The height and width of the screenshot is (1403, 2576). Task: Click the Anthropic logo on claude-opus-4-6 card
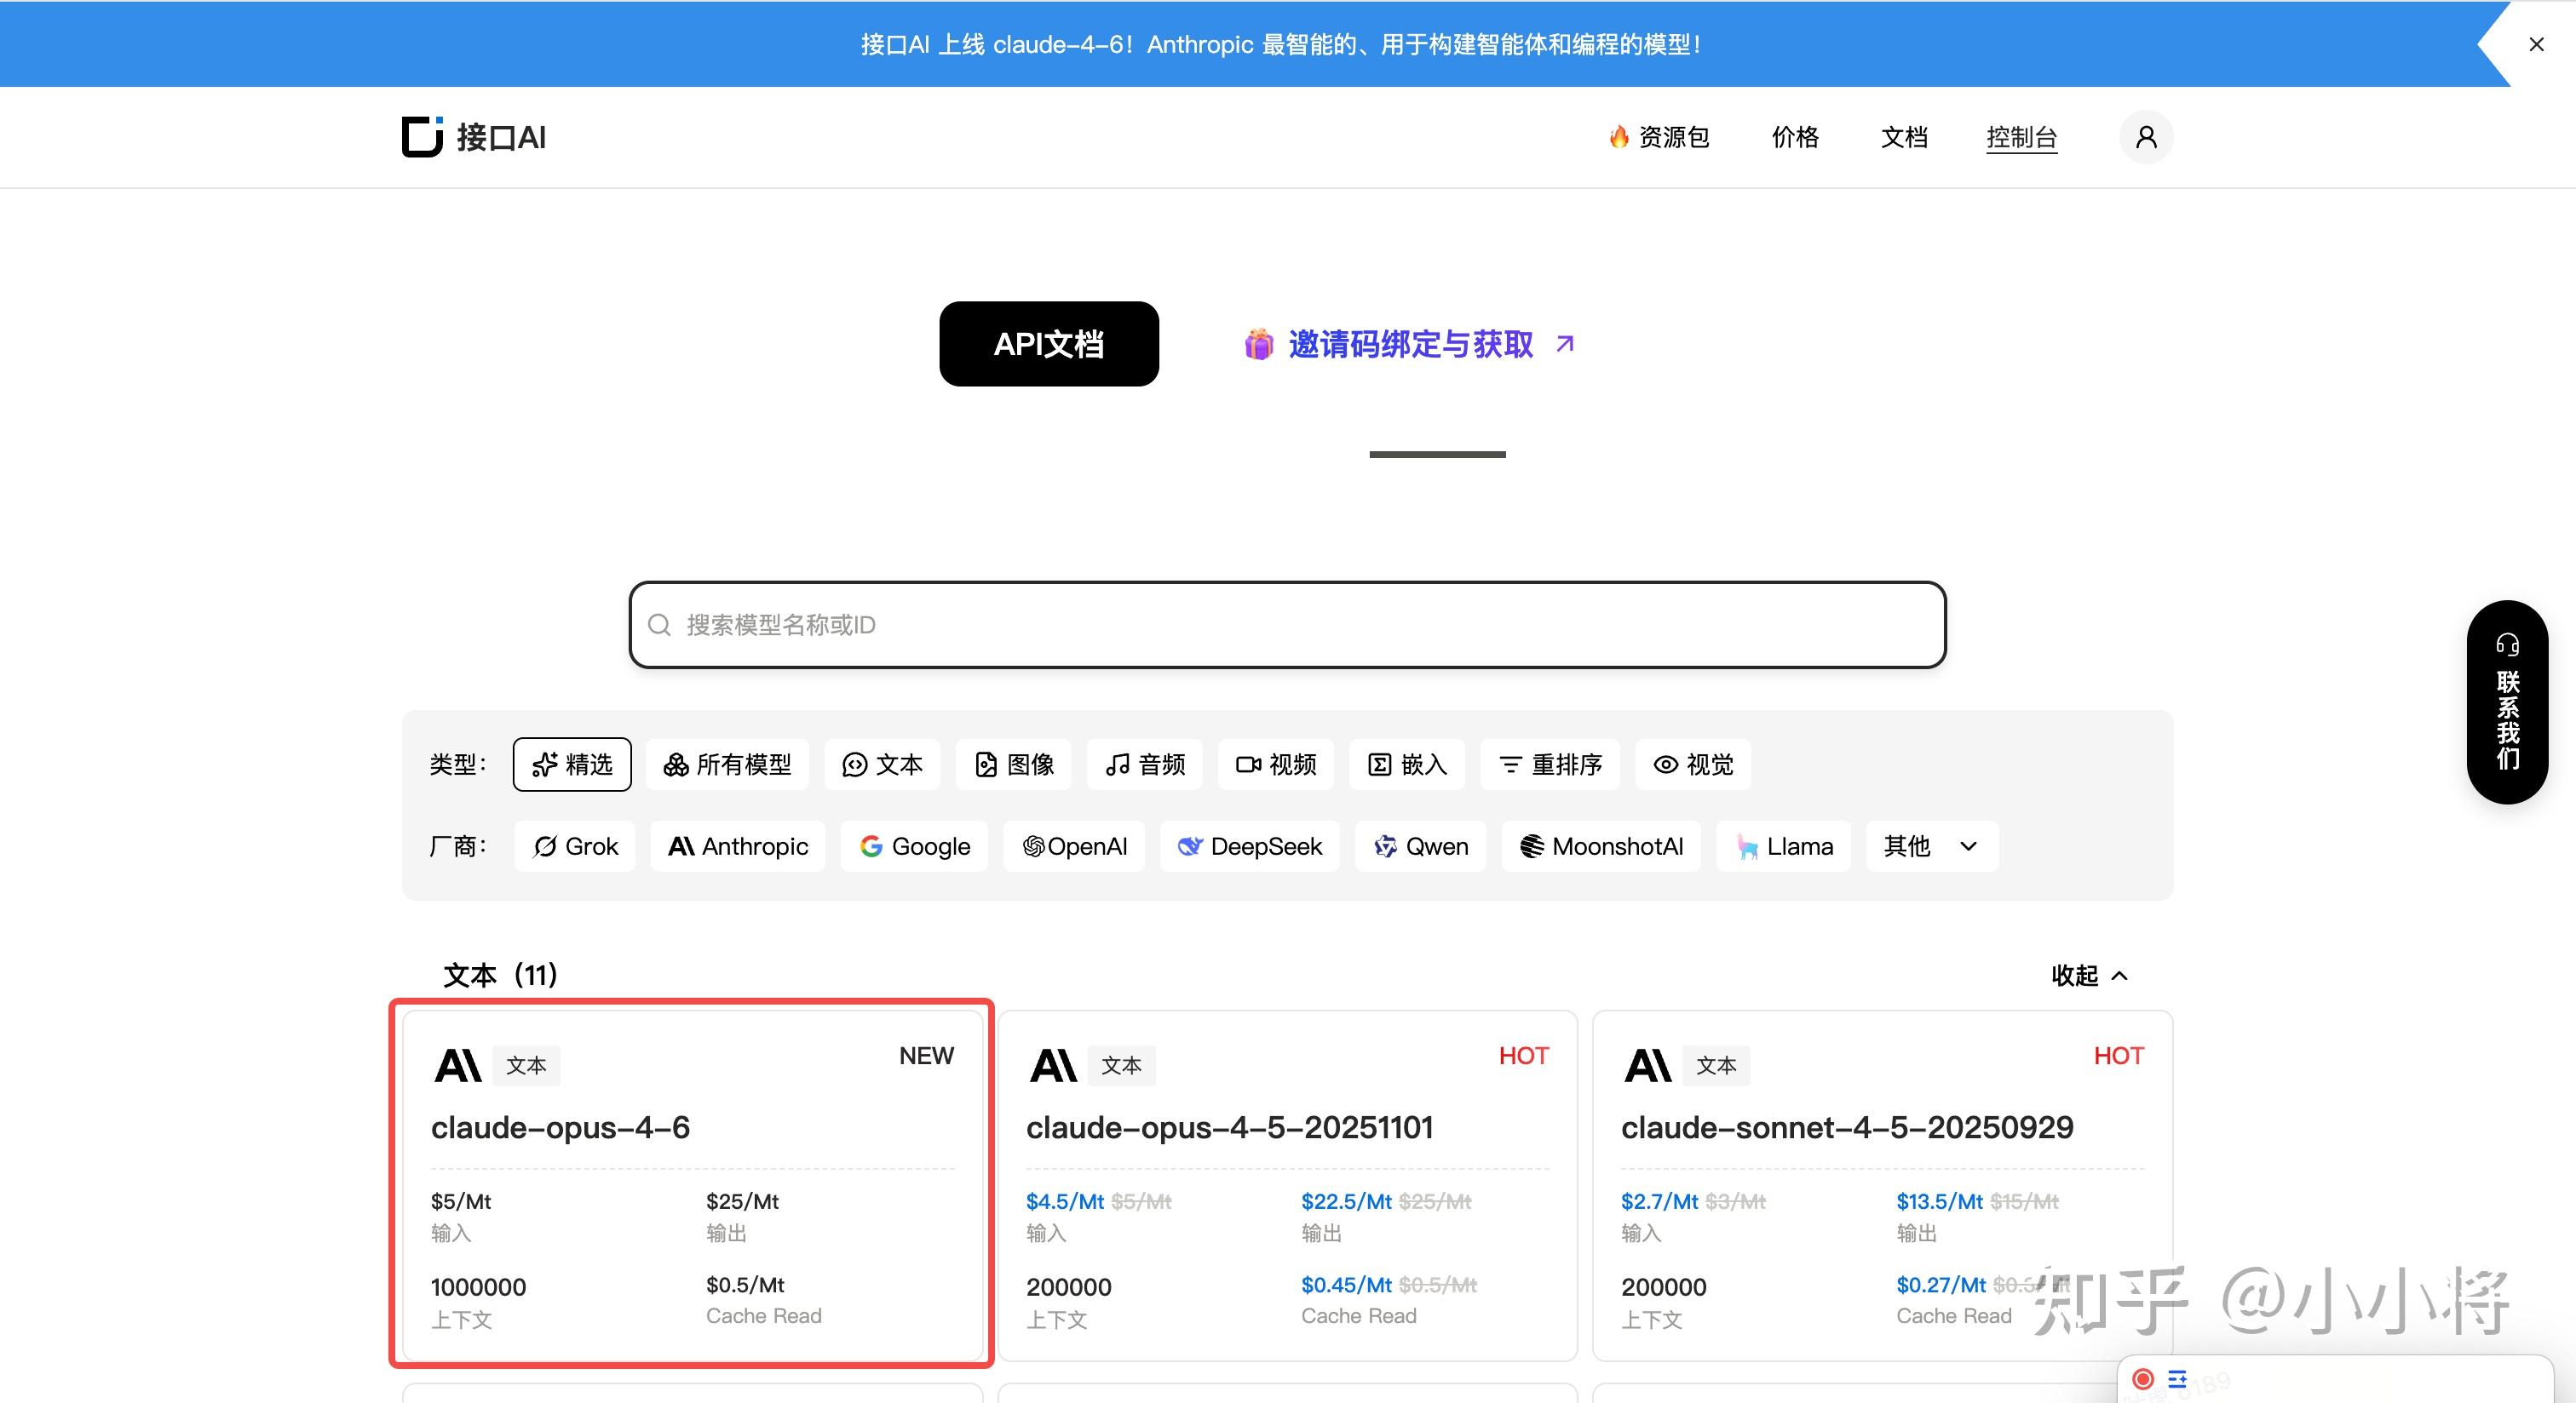click(458, 1065)
